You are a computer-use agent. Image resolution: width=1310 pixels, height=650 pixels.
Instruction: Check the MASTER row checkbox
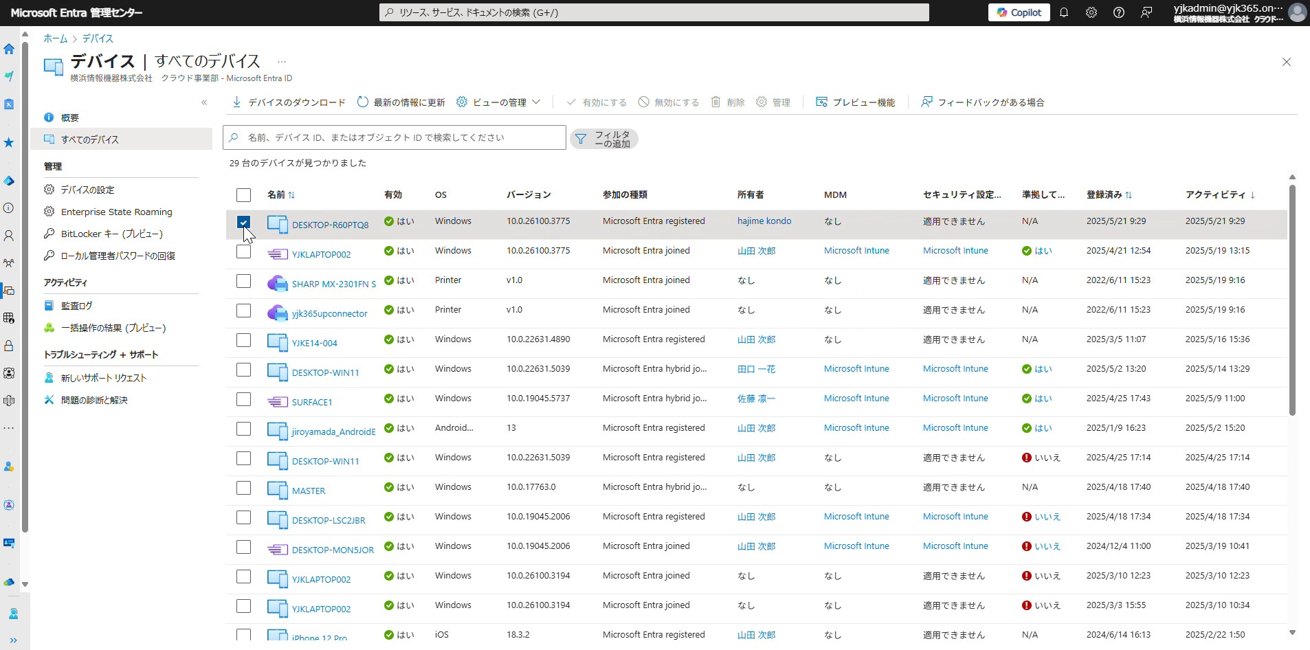coord(243,488)
